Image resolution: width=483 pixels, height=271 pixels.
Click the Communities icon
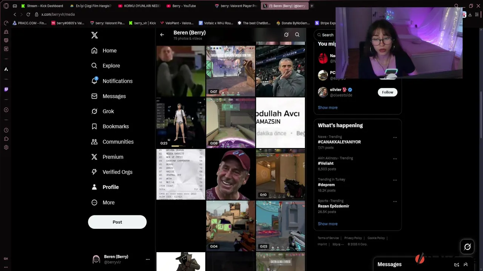(x=94, y=142)
